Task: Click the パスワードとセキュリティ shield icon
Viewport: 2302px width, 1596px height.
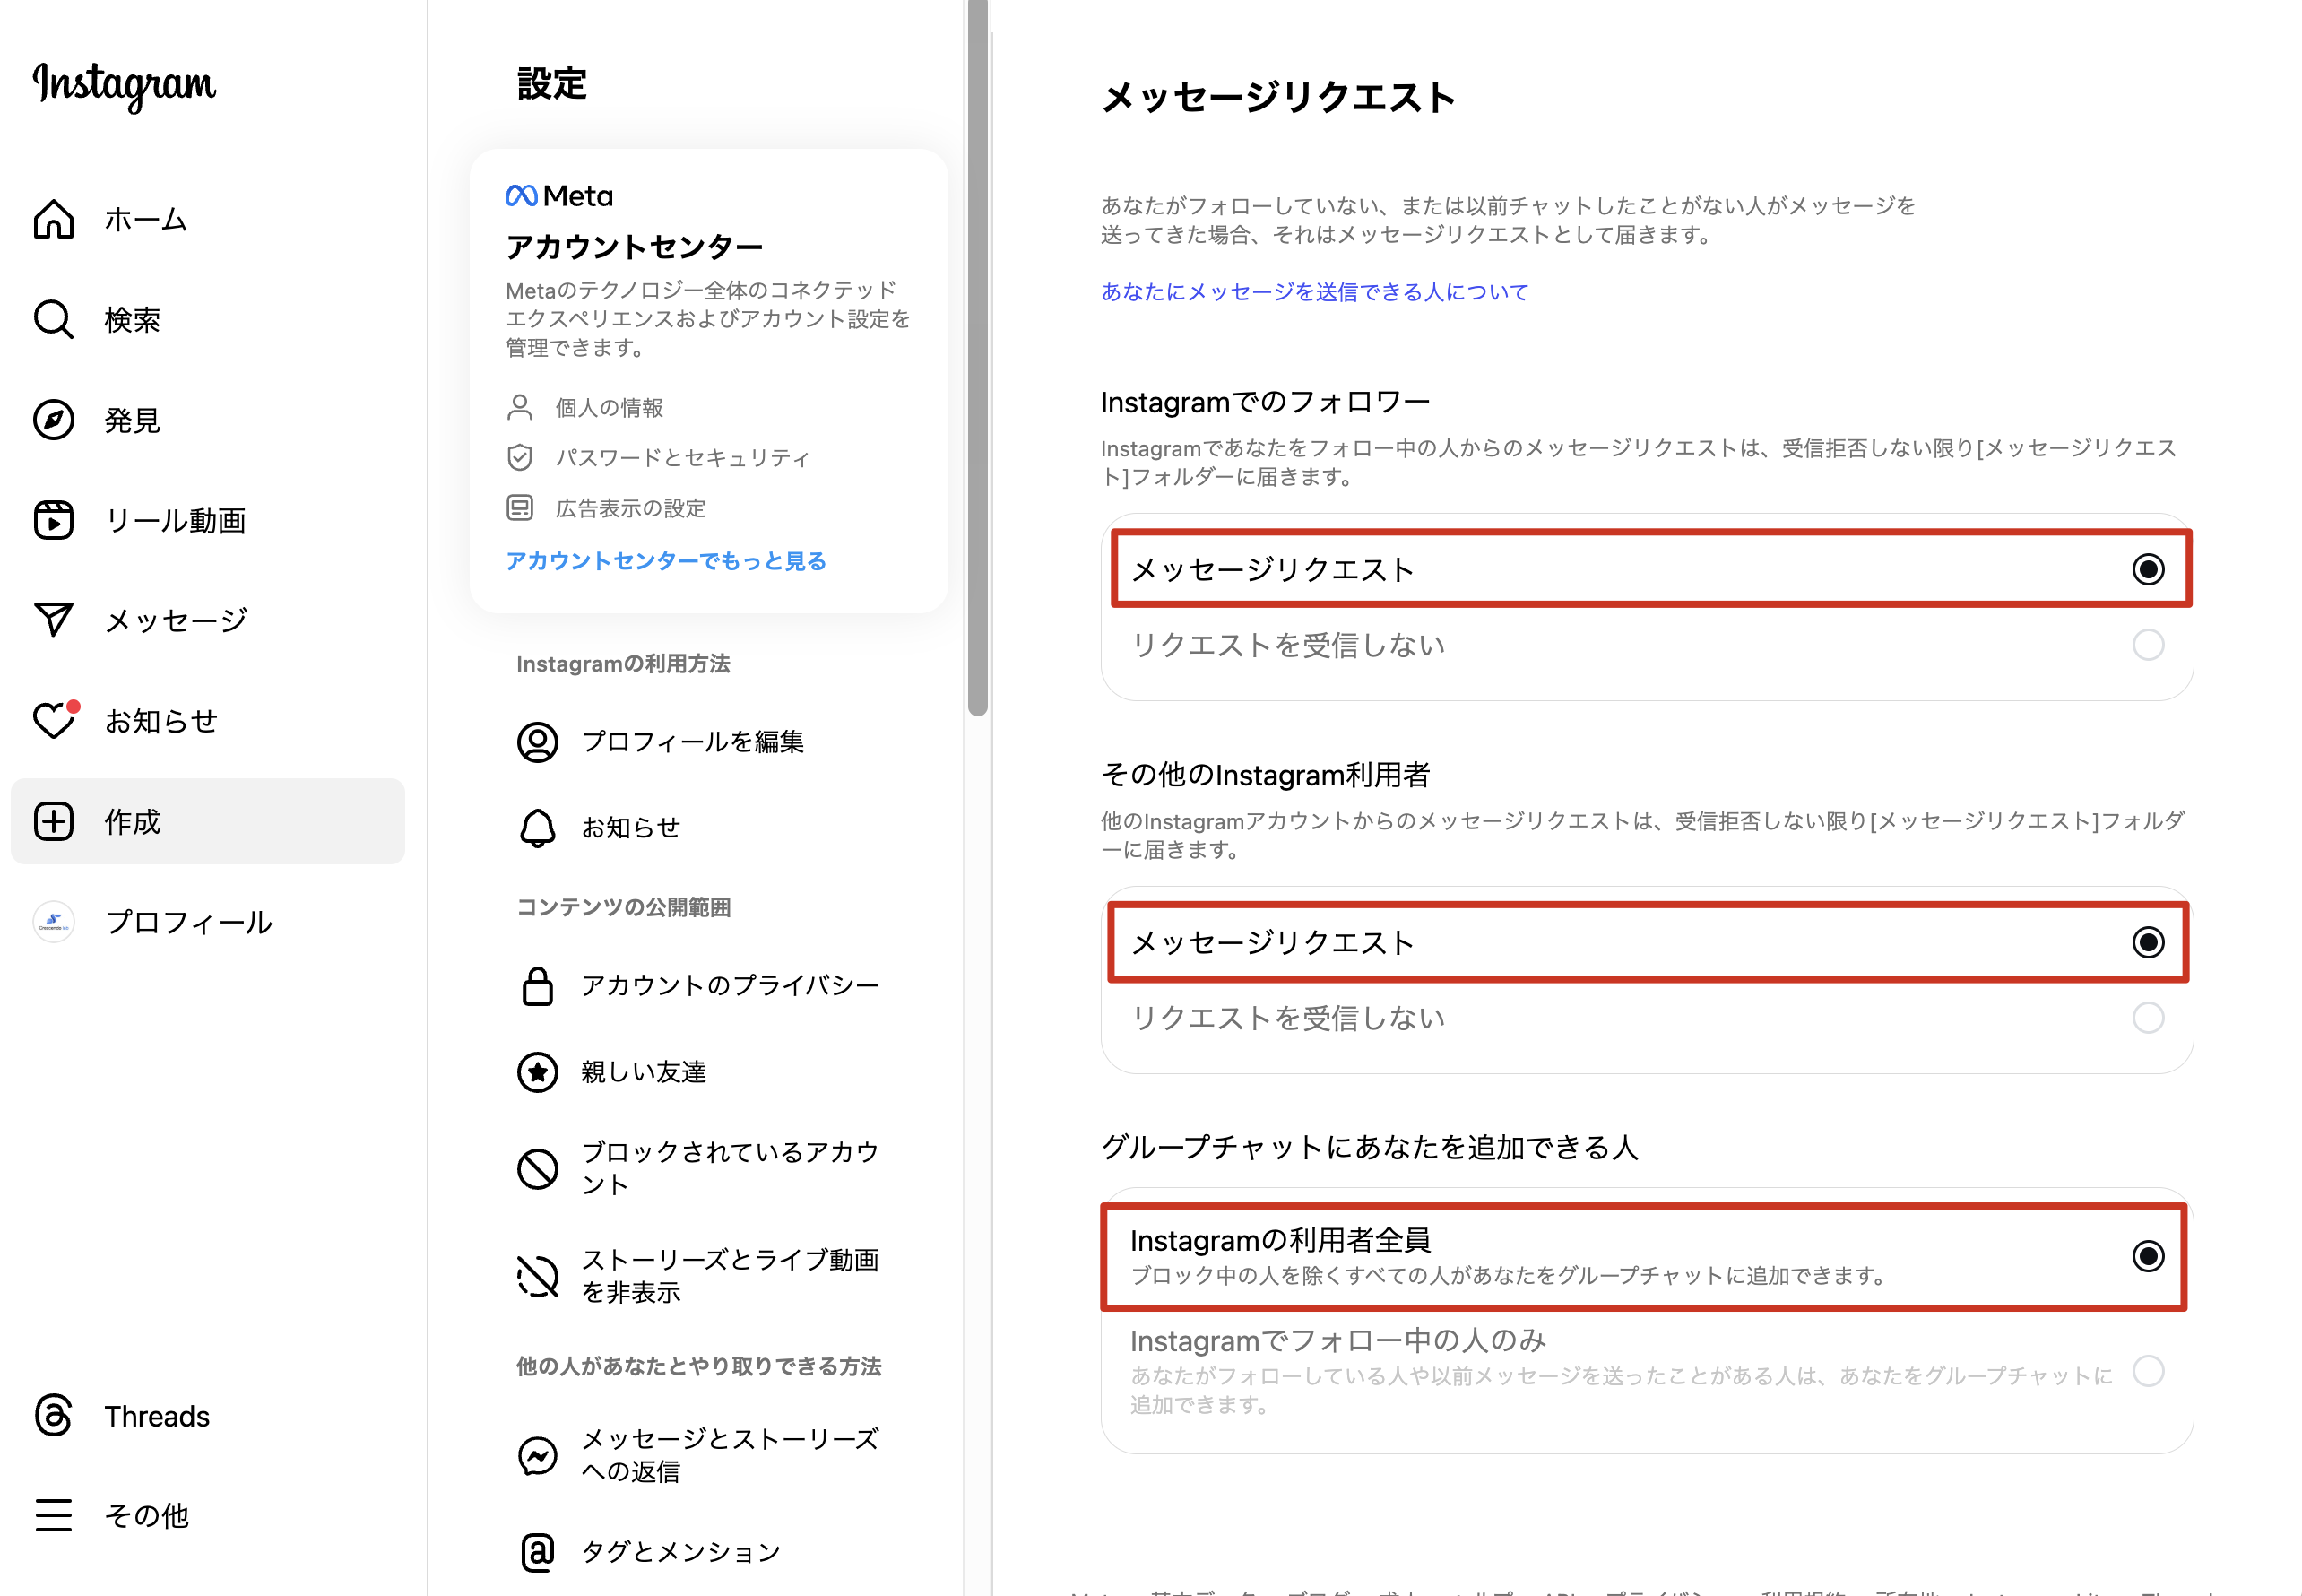Action: 520,457
